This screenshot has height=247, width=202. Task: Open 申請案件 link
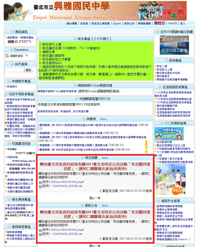point(12,87)
